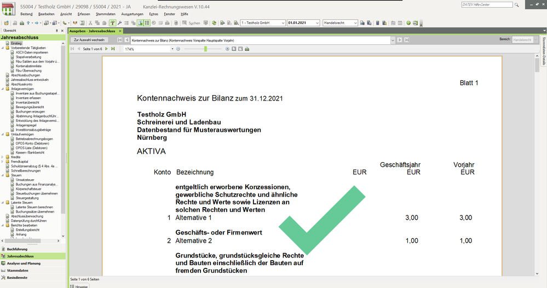Open the Hinweise tab at bottom
The height and width of the screenshot is (288, 547).
[79, 286]
